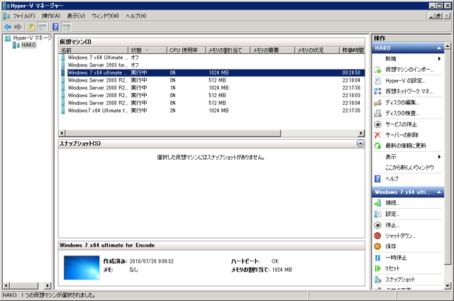454x301 pixels.
Task: Click the actions pane scroll up arrow
Action: pyautogui.click(x=448, y=45)
